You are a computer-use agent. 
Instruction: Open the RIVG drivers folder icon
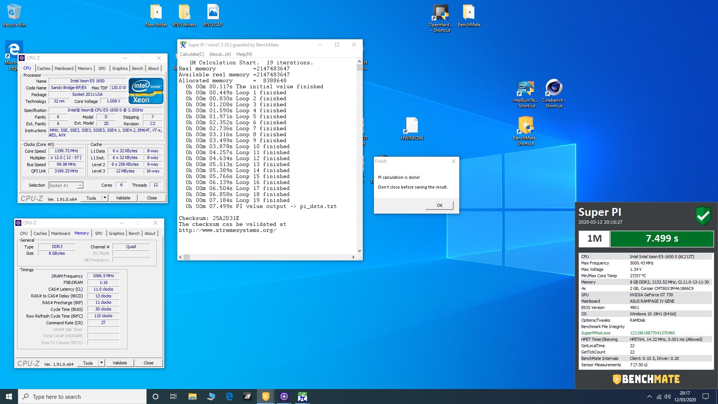click(x=184, y=16)
